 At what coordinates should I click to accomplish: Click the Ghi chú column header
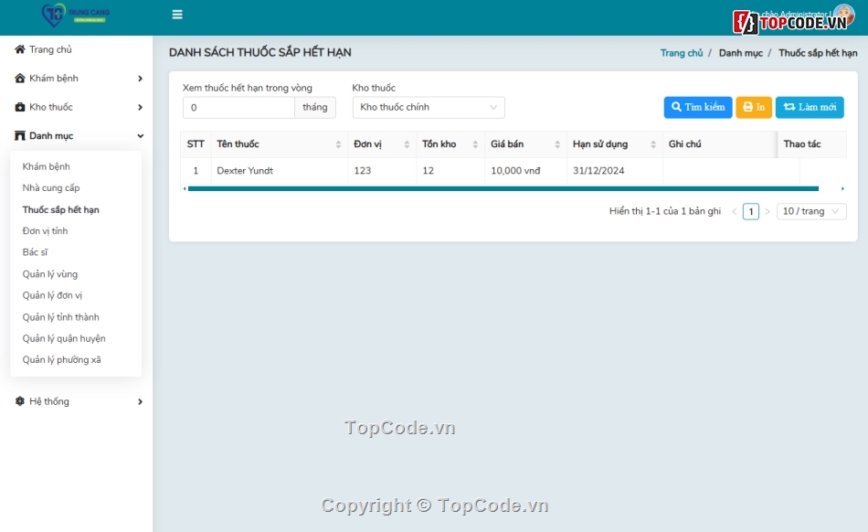pos(720,144)
